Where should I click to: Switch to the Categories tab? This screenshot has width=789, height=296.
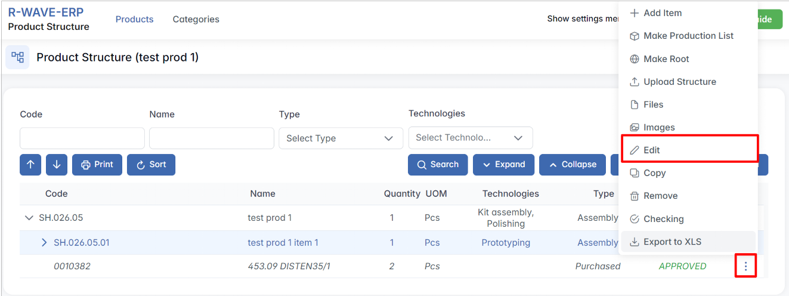(196, 20)
